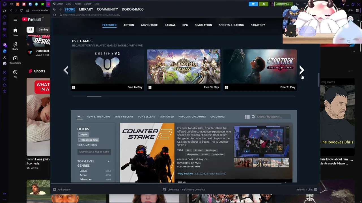362x203 pixels.
Task: Click the Very Positive reviews link
Action: 185,174
